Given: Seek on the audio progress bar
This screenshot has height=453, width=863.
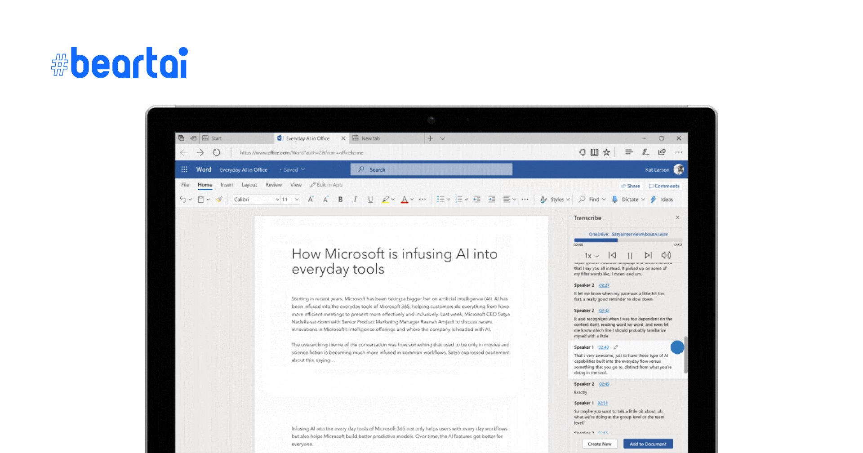Looking at the screenshot, I should pos(628,240).
